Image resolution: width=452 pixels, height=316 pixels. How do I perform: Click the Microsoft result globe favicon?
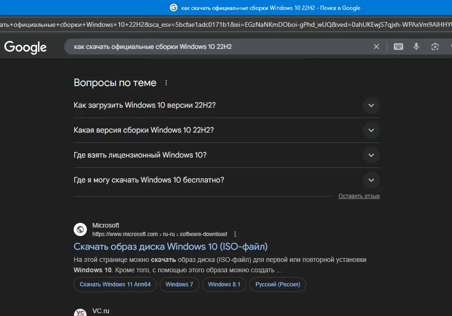tap(80, 229)
